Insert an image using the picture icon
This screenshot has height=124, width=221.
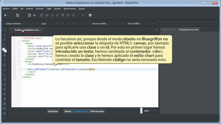(x=47, y=15)
